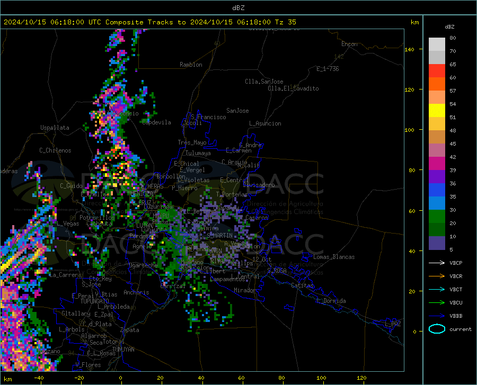The image size is (477, 385).
Task: Click the 'TUPUNGATO' map label
Action: tap(95, 301)
